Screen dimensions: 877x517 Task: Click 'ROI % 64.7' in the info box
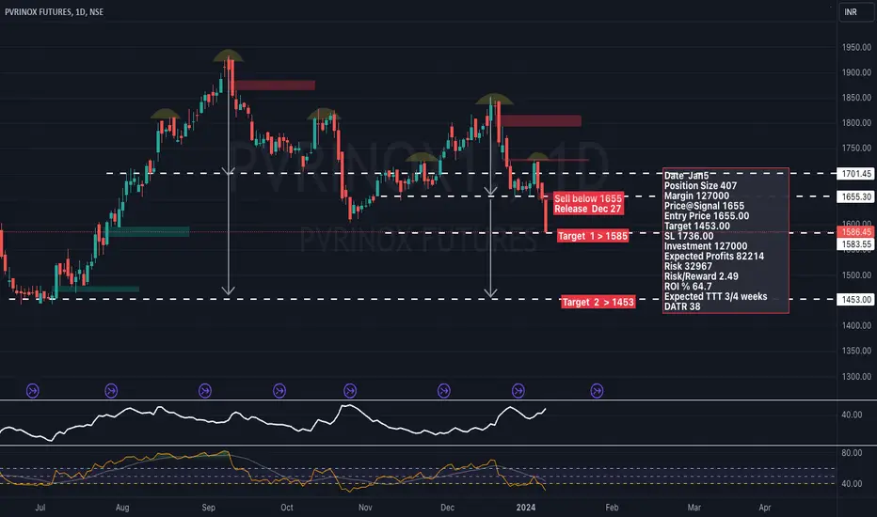688,286
